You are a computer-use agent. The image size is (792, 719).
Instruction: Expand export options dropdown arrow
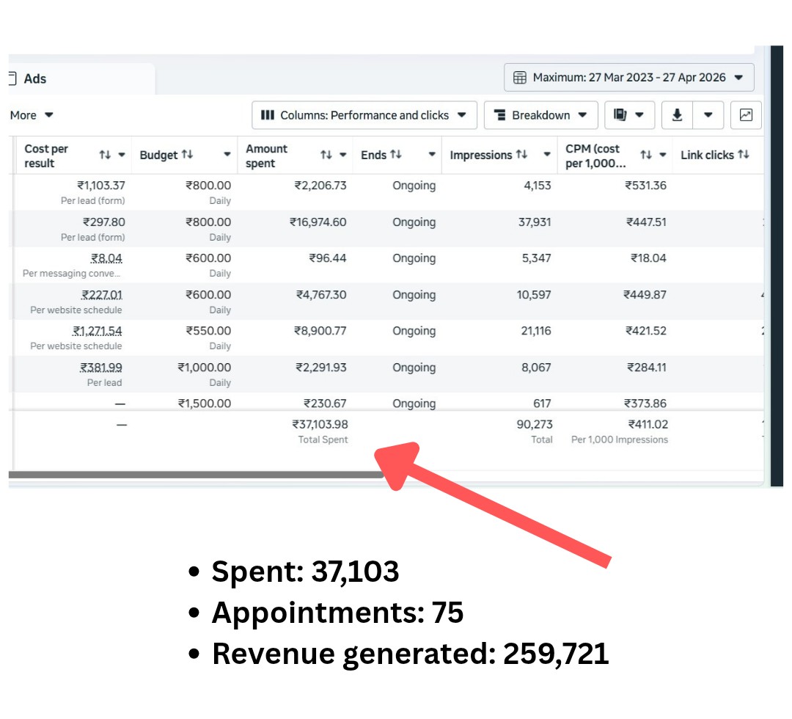pos(708,115)
